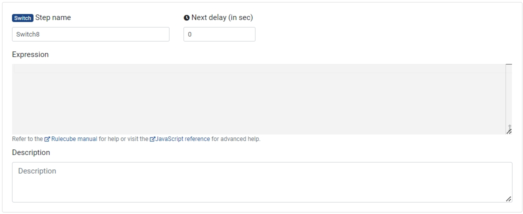Grab the Description box resize handle
The image size is (523, 214).
[508, 198]
